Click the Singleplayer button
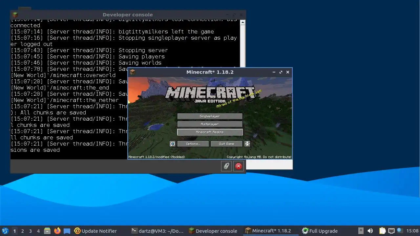 210,116
